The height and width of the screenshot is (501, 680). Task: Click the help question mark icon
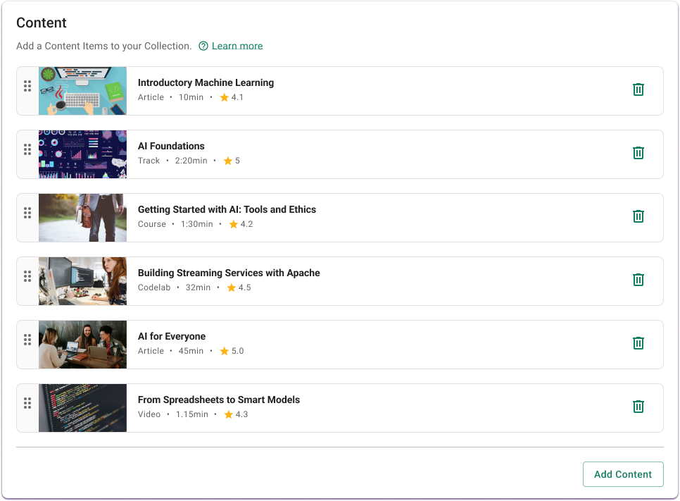[203, 46]
